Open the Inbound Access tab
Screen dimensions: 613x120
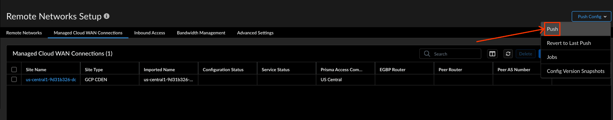[x=150, y=33]
